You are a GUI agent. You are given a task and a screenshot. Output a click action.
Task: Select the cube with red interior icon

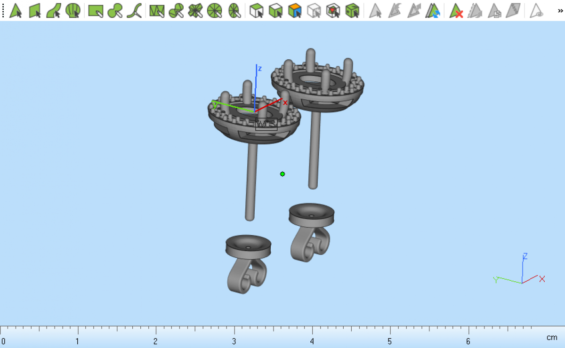[333, 10]
